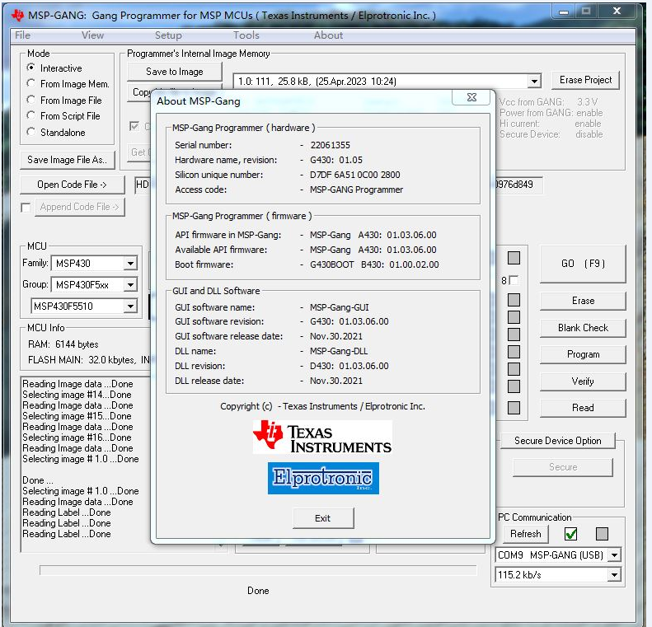The width and height of the screenshot is (652, 627).
Task: Click the Erase button
Action: 583,301
